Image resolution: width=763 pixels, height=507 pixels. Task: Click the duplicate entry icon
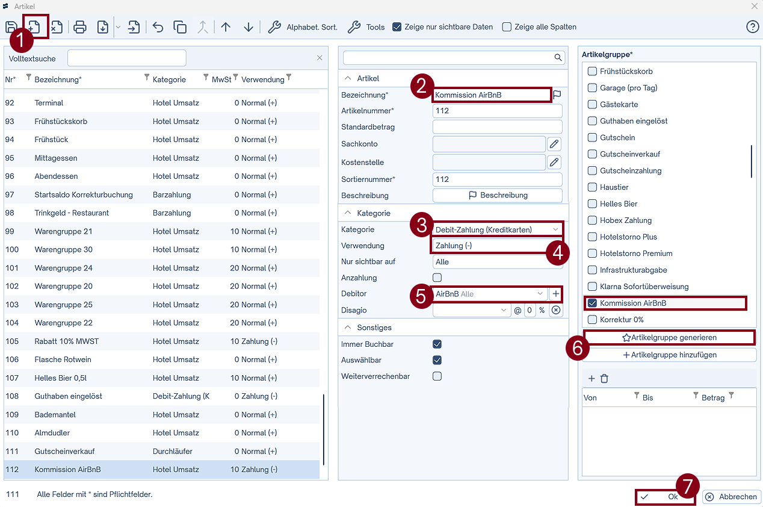pos(180,27)
